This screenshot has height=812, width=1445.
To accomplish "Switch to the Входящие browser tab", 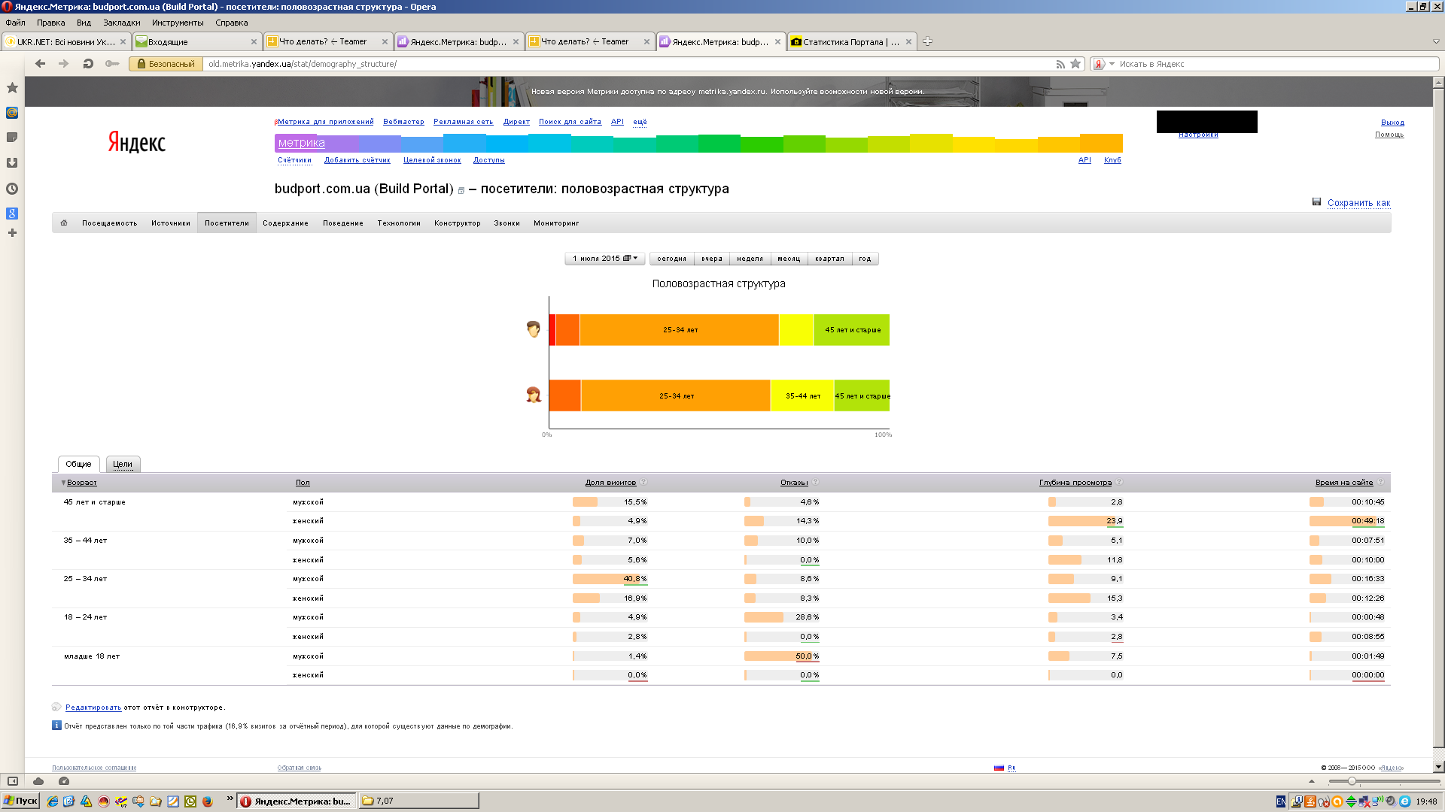I will pos(196,42).
